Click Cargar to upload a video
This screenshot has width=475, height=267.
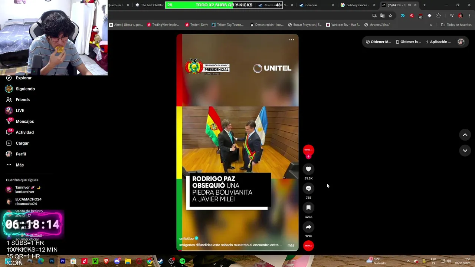click(x=17, y=143)
